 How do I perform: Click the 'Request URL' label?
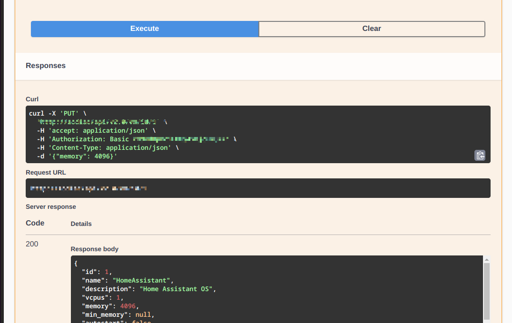pyautogui.click(x=46, y=172)
